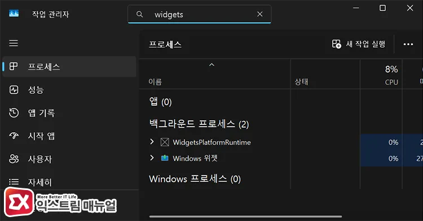Click the 자세히 list icon
Viewport: 423px width, 221px height.
coord(14,182)
